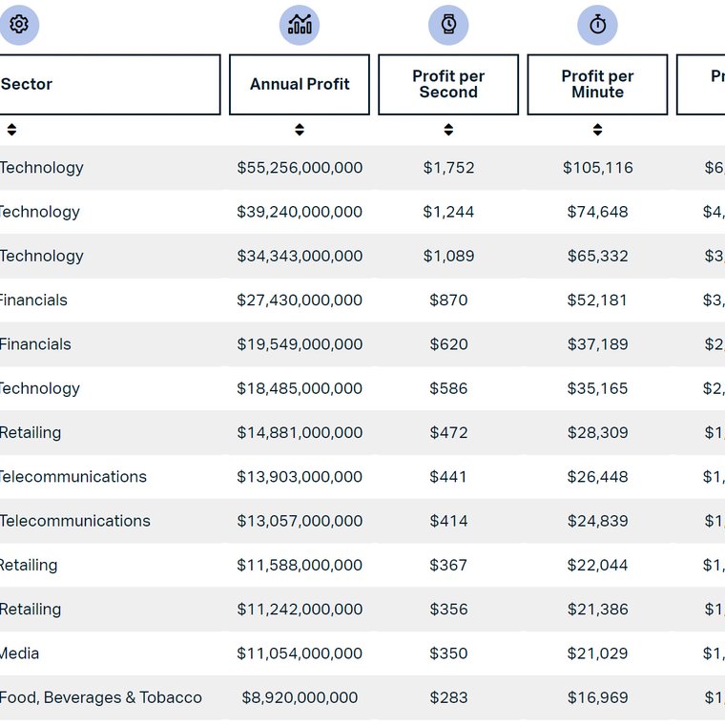Click the Profit per Minute header box

coord(597,85)
